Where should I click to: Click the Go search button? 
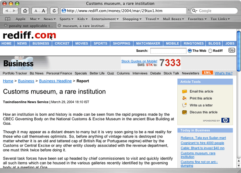coord(232,50)
